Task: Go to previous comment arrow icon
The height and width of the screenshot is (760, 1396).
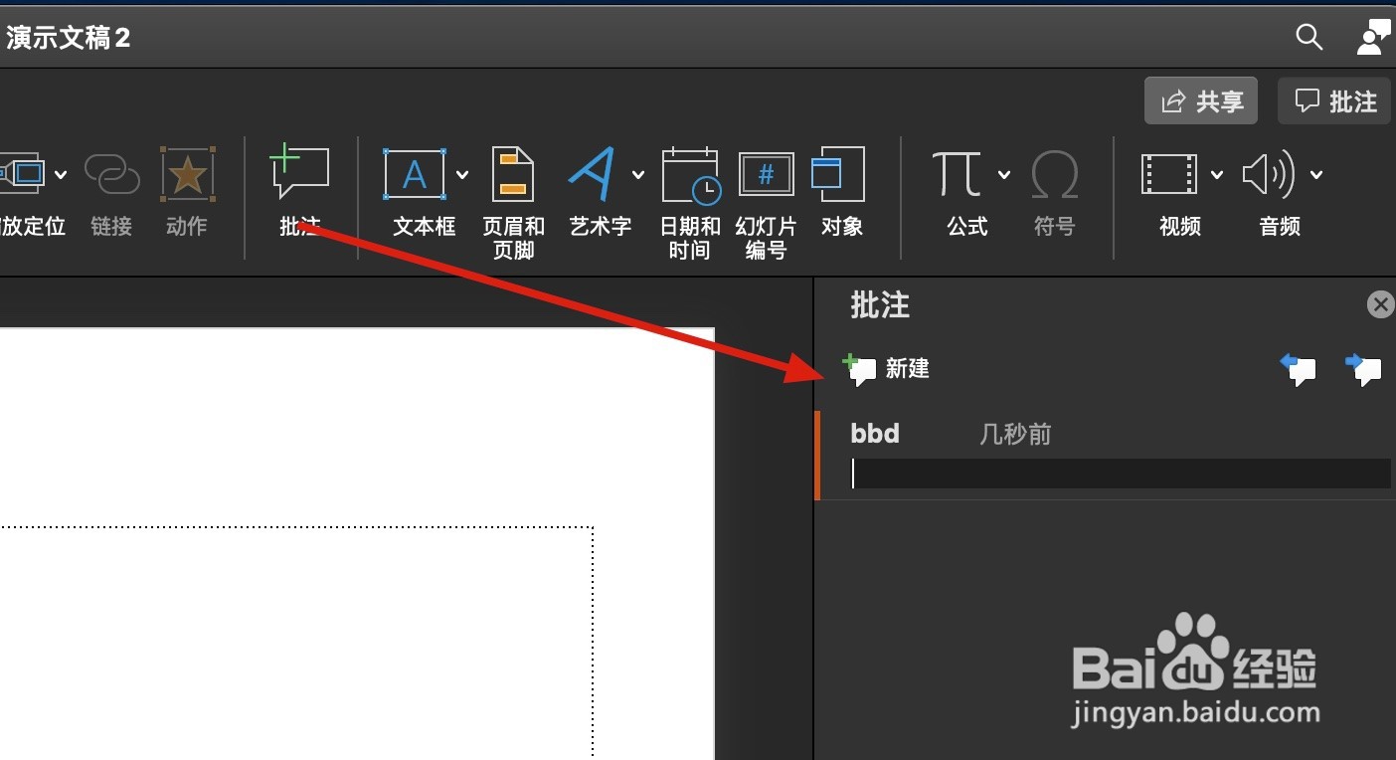Action: pos(1299,370)
